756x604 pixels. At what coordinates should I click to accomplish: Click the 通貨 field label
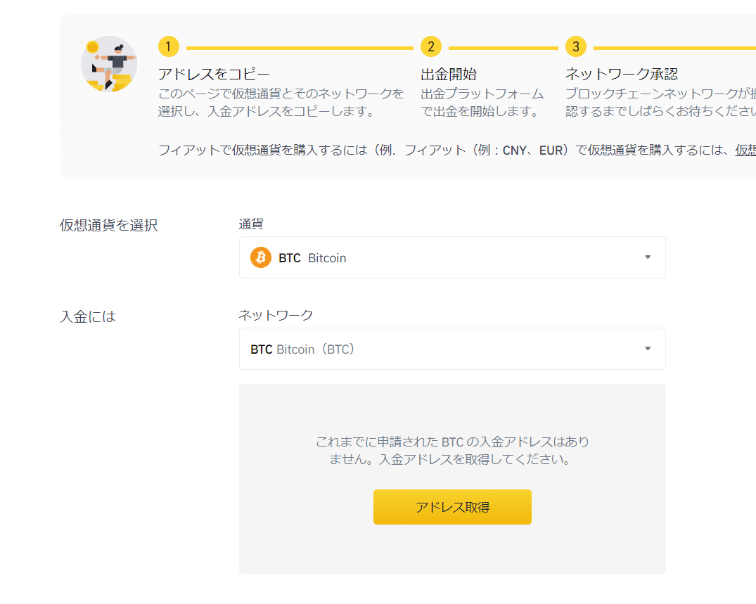[x=251, y=224]
